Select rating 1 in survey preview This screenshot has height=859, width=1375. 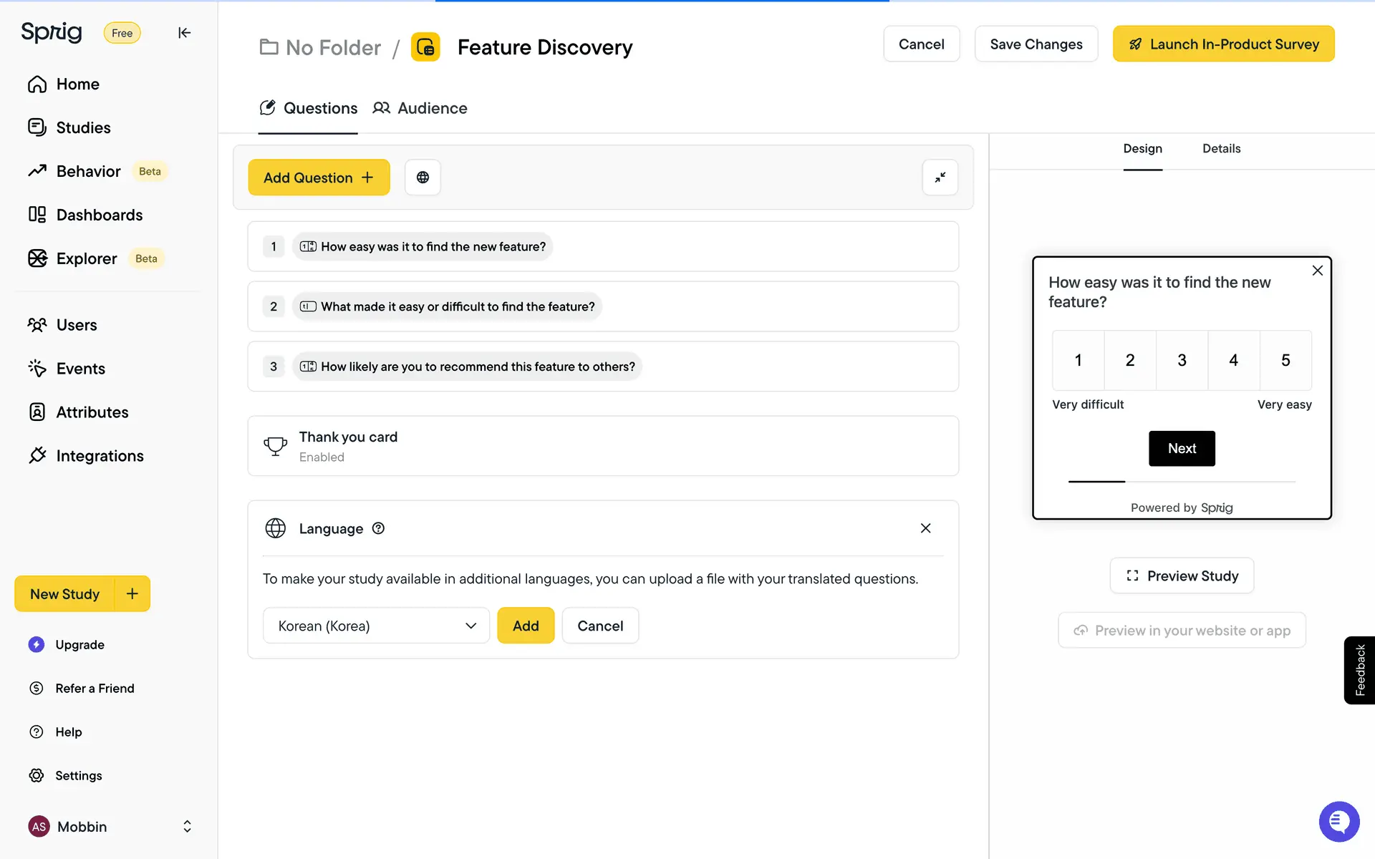pos(1078,360)
